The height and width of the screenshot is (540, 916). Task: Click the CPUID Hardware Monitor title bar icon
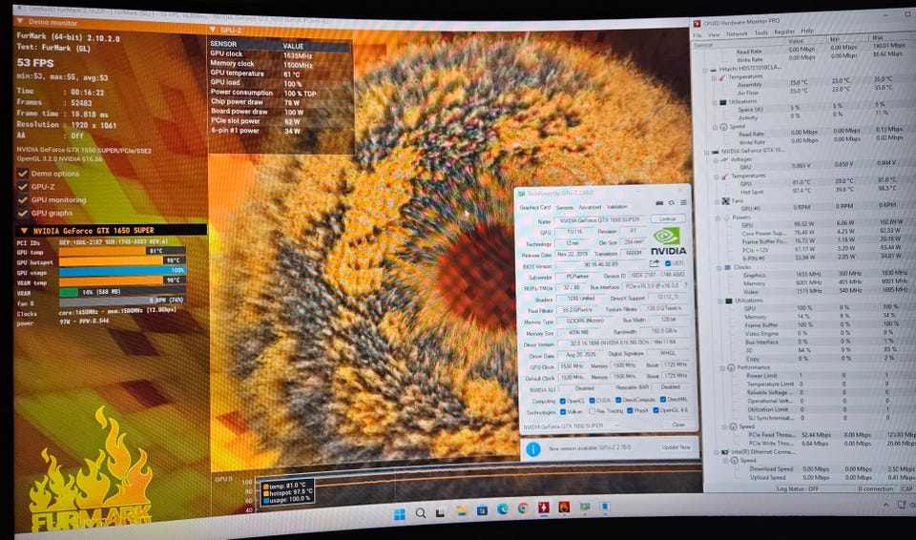697,24
